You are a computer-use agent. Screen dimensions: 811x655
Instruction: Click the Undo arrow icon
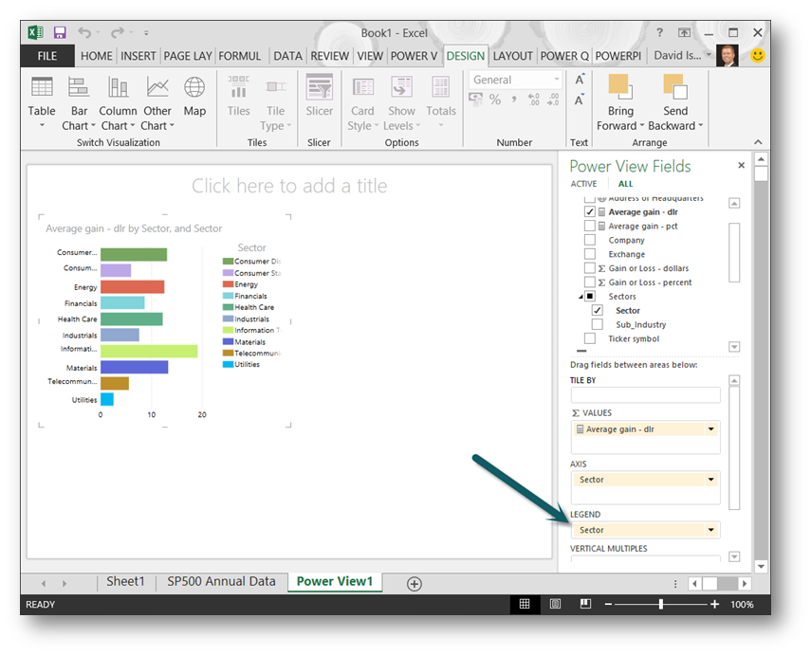[84, 32]
